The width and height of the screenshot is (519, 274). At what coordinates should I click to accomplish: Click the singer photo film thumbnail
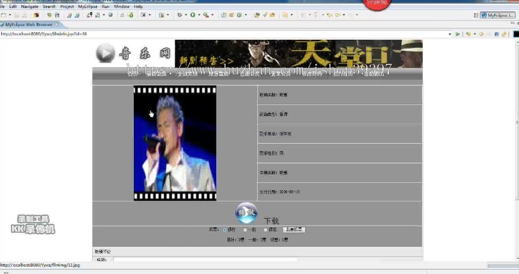pyautogui.click(x=175, y=143)
